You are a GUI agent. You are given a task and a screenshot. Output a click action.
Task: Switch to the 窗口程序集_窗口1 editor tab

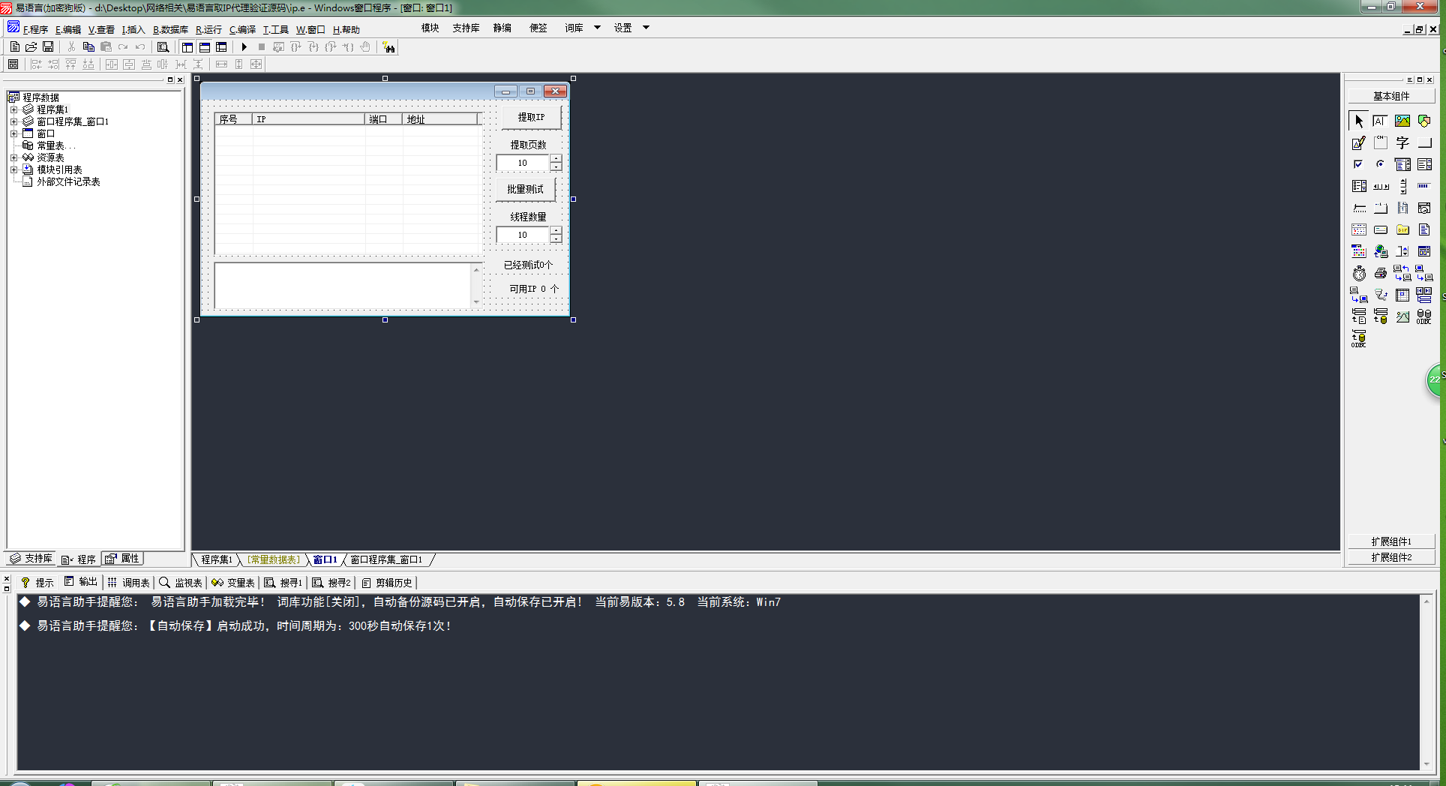pyautogui.click(x=386, y=559)
